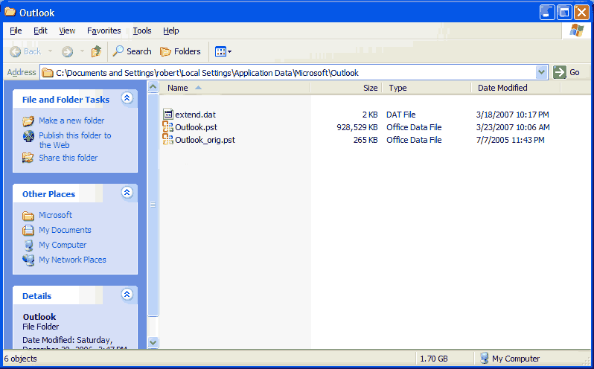This screenshot has height=369, width=594.
Task: Click the extend.dat file icon
Action: tap(167, 114)
